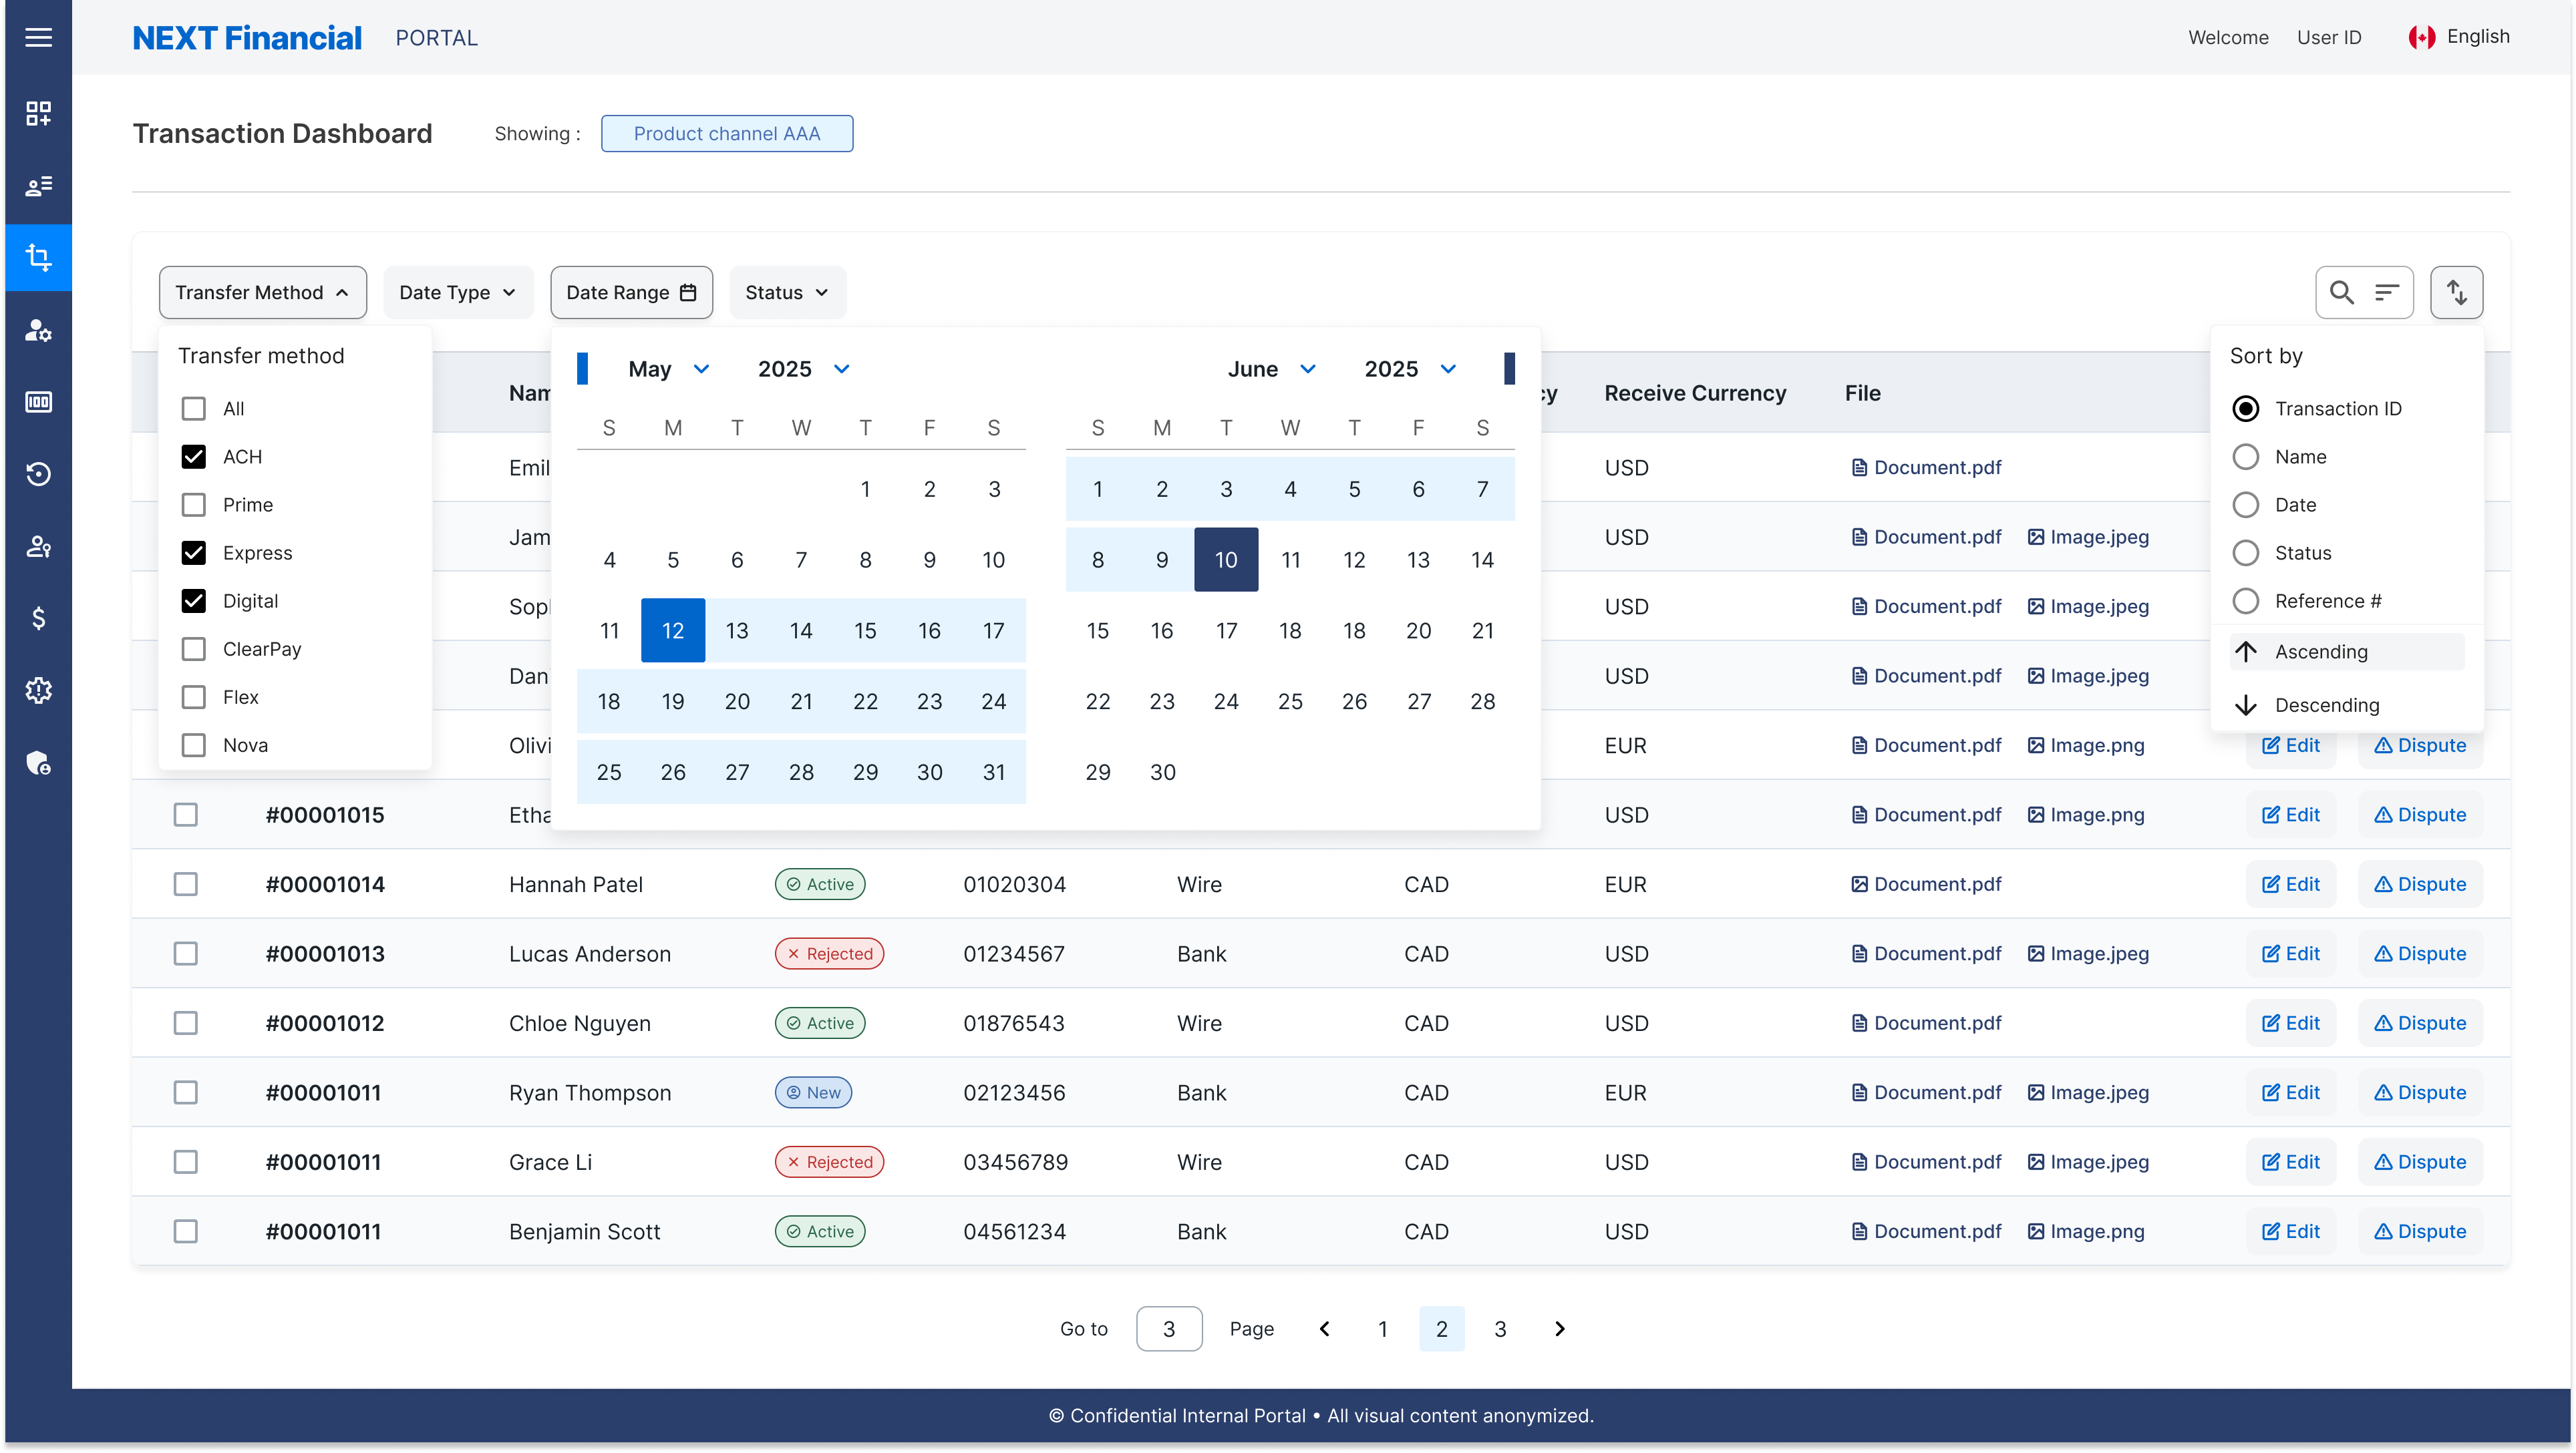Open the payments dollar icon in the sidebar
The width and height of the screenshot is (2576, 1453).
point(38,618)
